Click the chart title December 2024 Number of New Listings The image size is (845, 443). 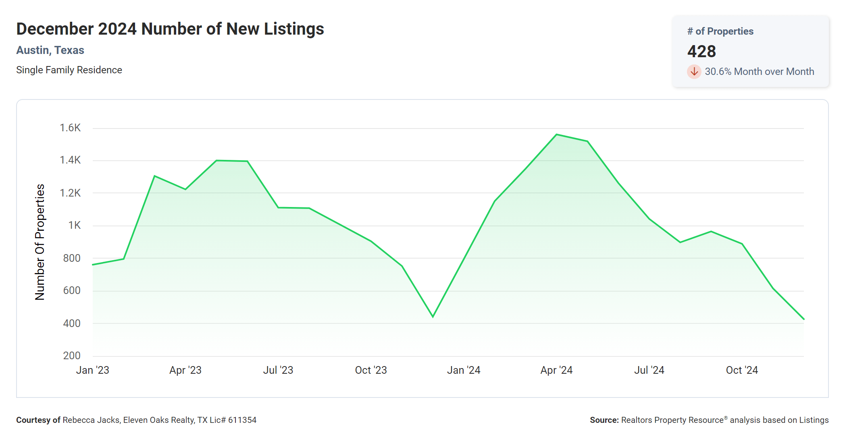tap(170, 29)
